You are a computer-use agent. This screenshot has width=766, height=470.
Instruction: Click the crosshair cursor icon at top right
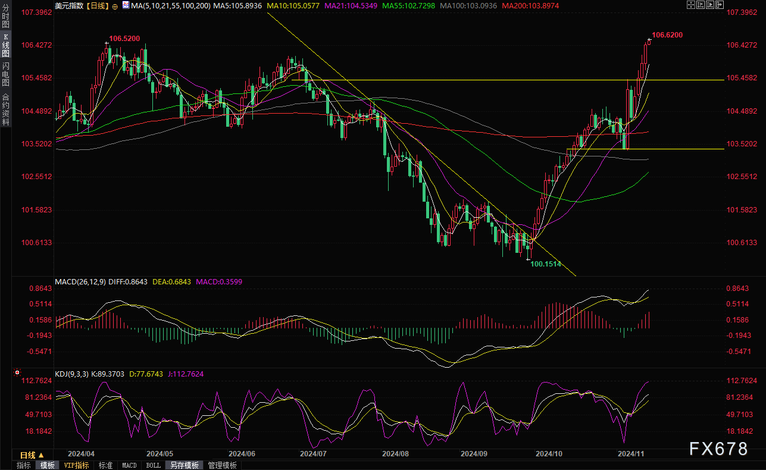coord(691,5)
